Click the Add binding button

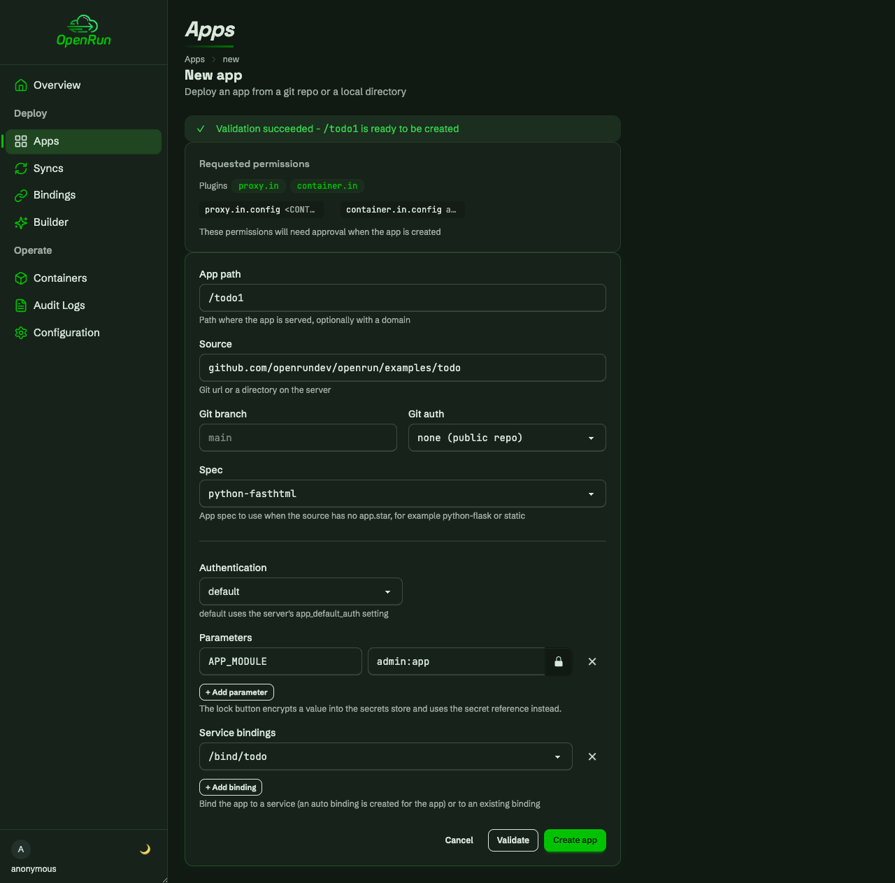[x=231, y=787]
